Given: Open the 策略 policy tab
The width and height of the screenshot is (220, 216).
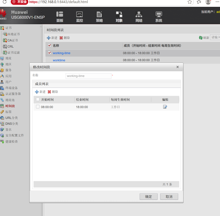Looking at the screenshot, I should [x=99, y=17].
